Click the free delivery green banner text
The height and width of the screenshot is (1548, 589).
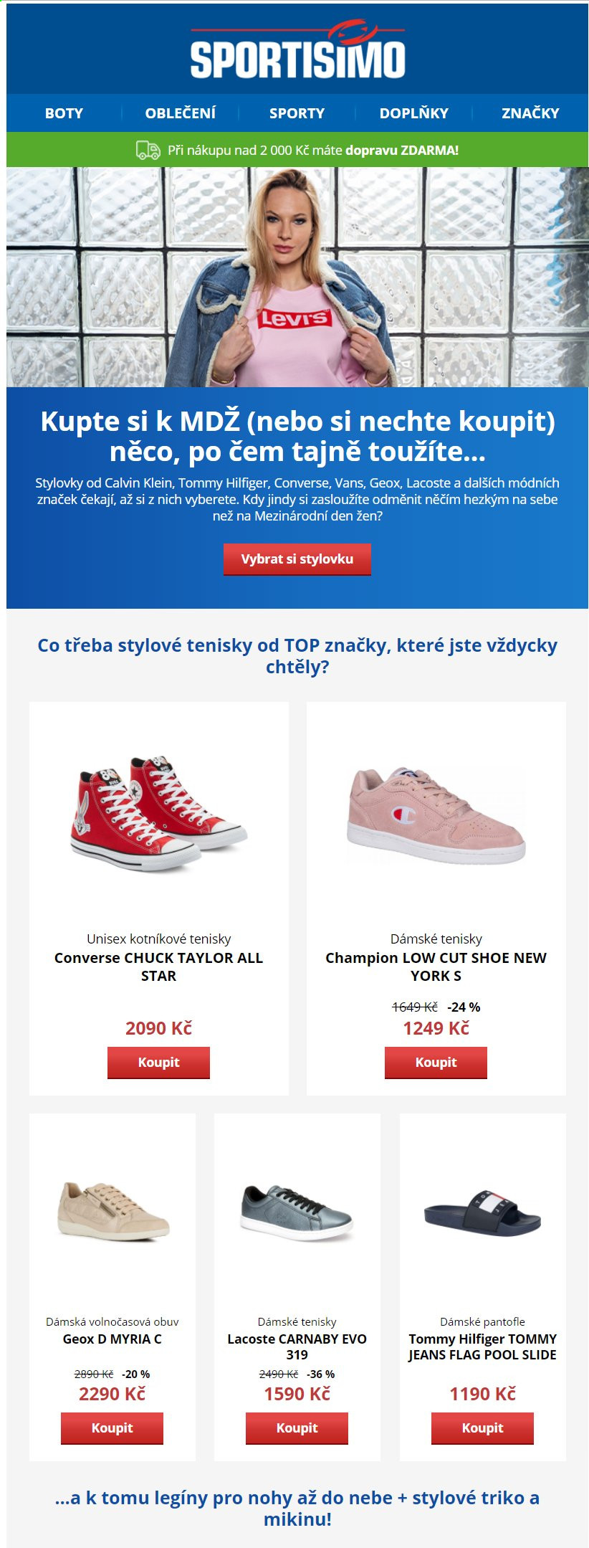click(313, 151)
